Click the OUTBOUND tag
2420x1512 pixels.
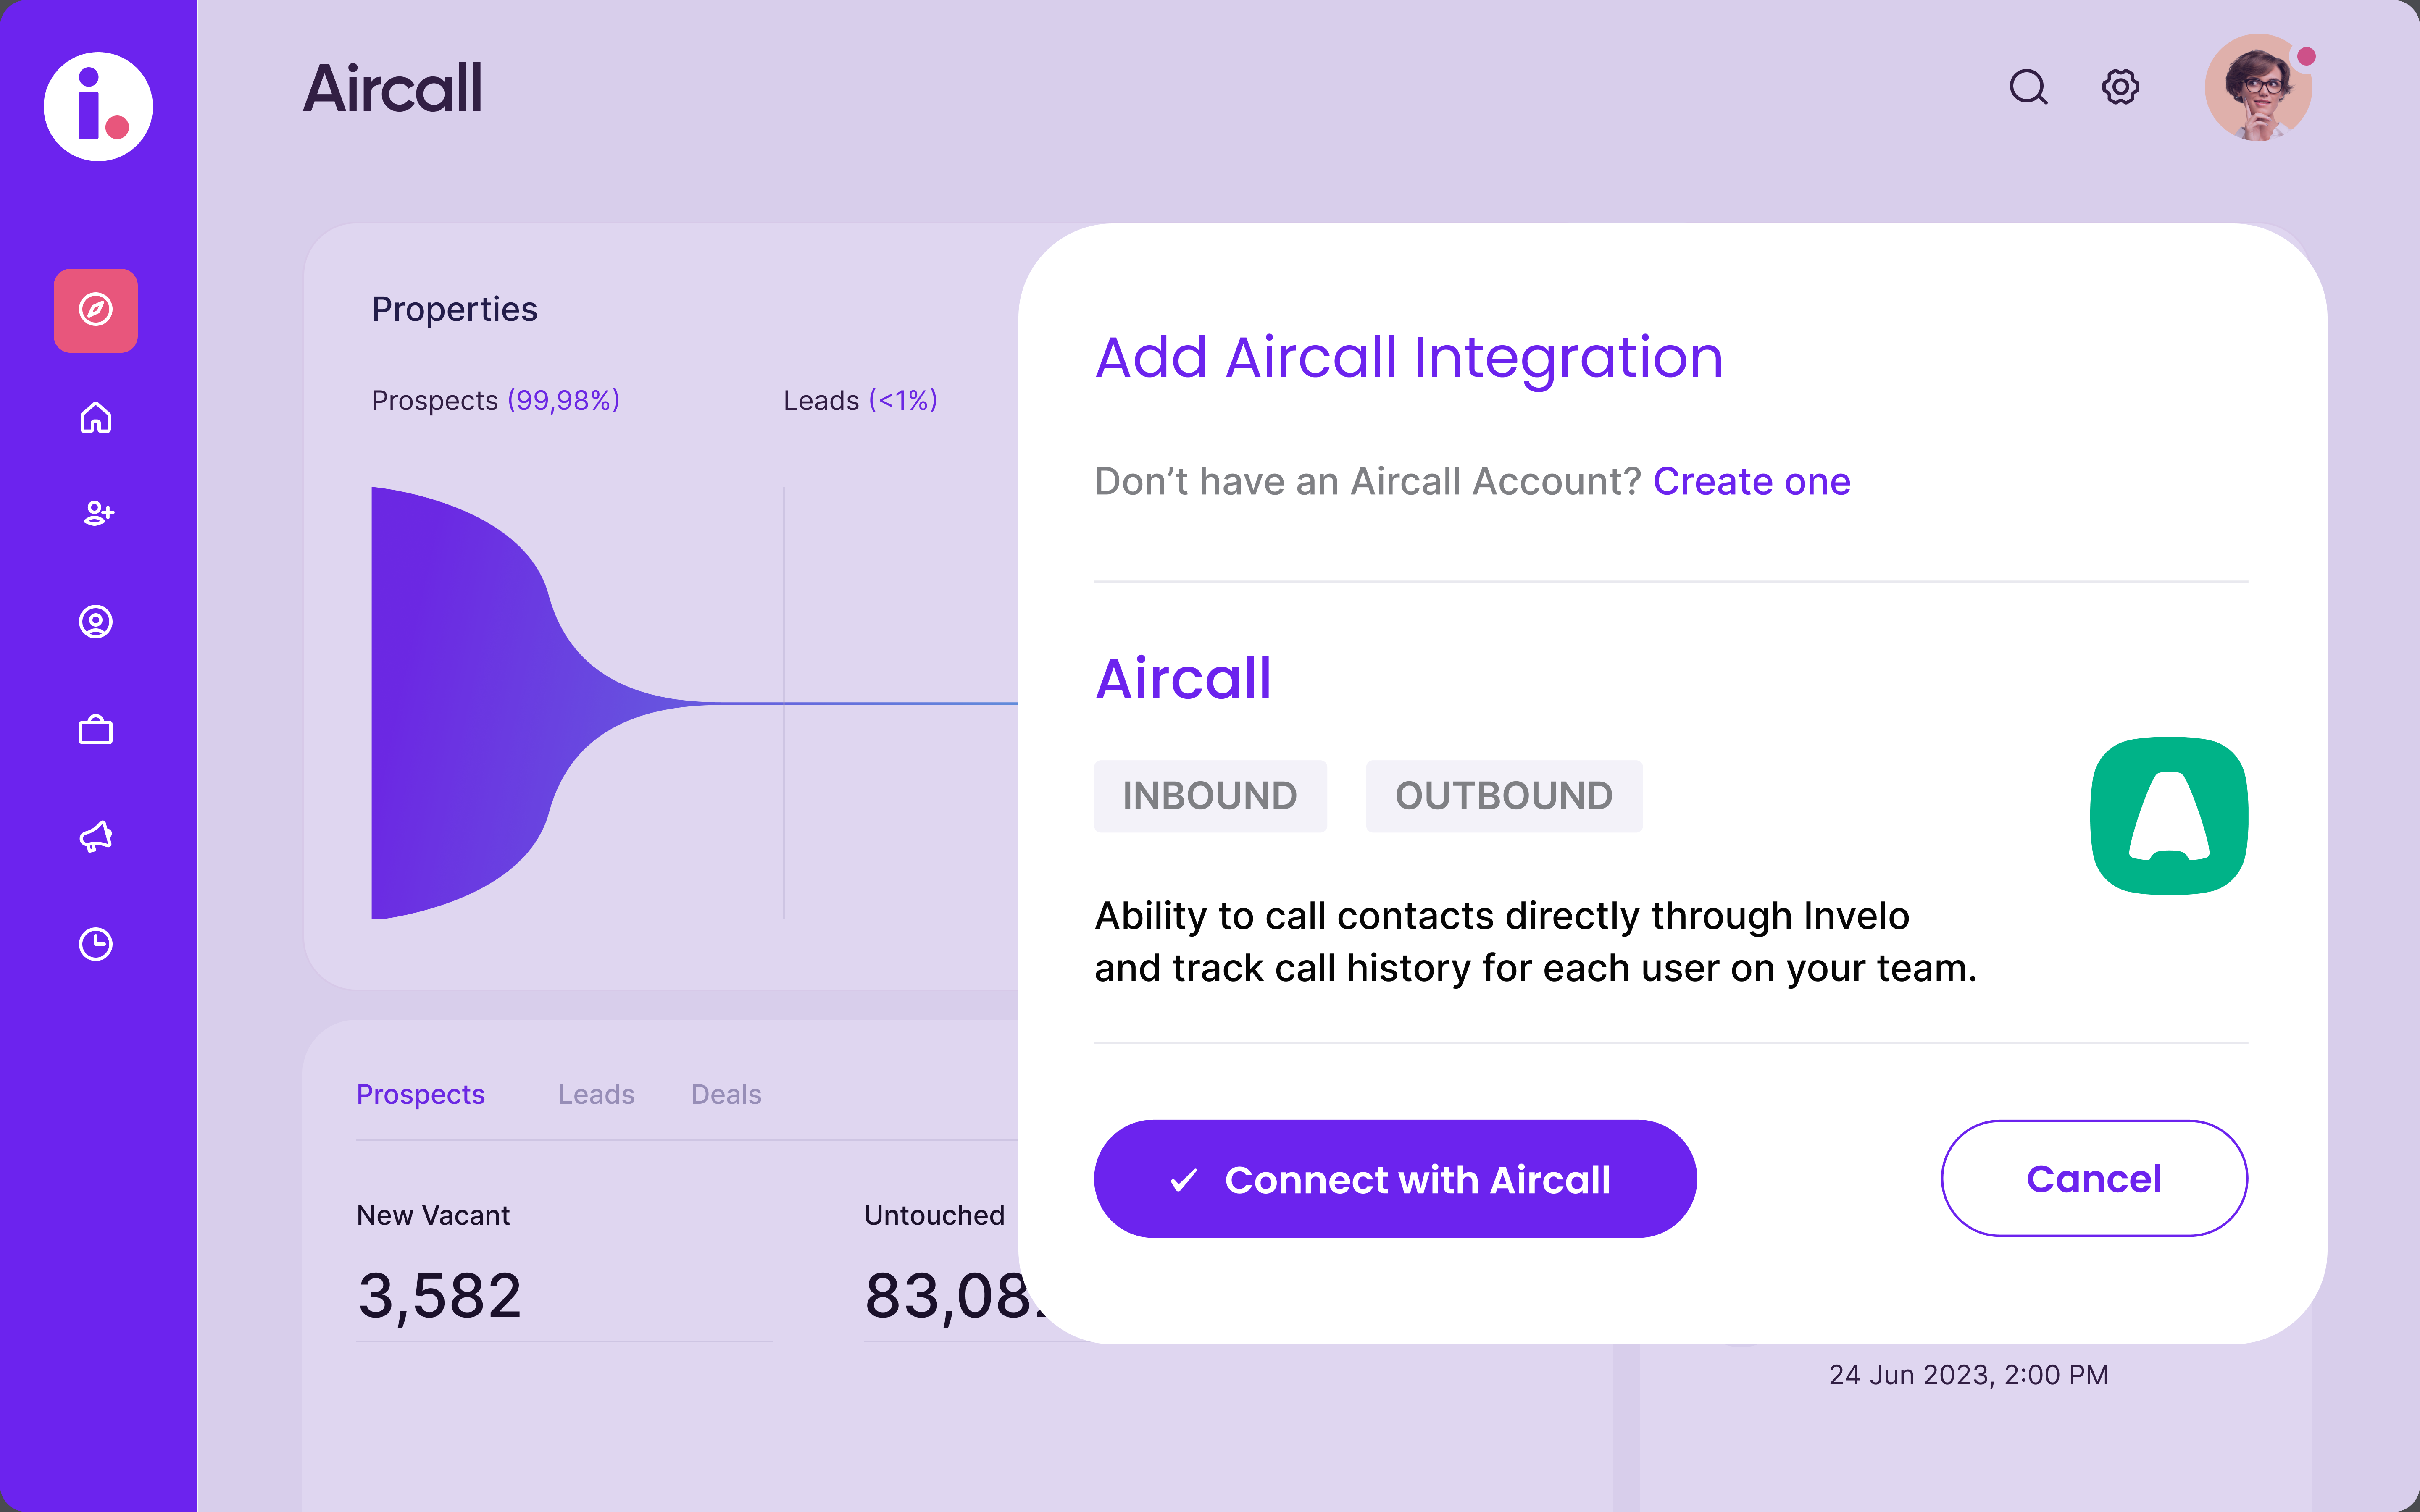pos(1503,796)
